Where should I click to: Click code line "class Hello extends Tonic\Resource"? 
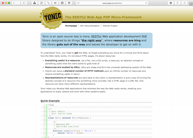click(x=69, y=118)
